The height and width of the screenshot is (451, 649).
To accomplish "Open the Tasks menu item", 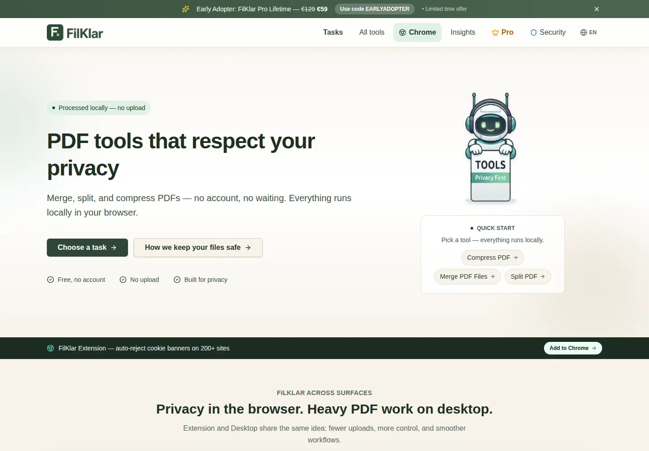I will [x=333, y=32].
